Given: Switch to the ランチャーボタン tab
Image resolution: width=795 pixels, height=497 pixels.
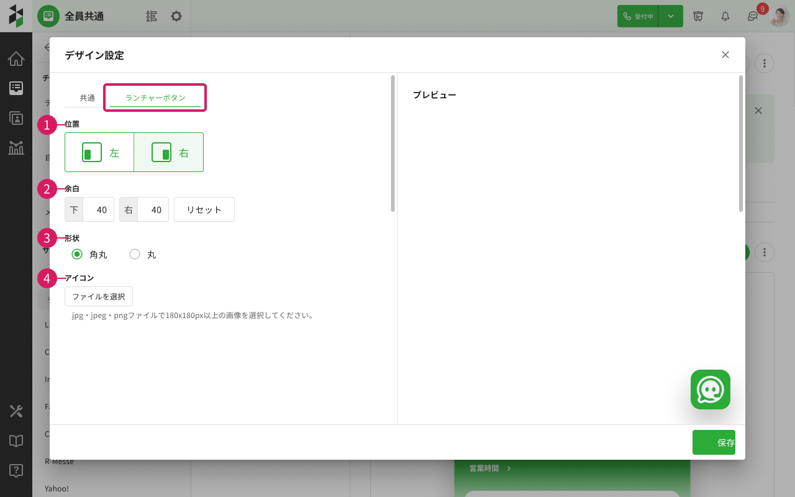Looking at the screenshot, I should coord(155,98).
